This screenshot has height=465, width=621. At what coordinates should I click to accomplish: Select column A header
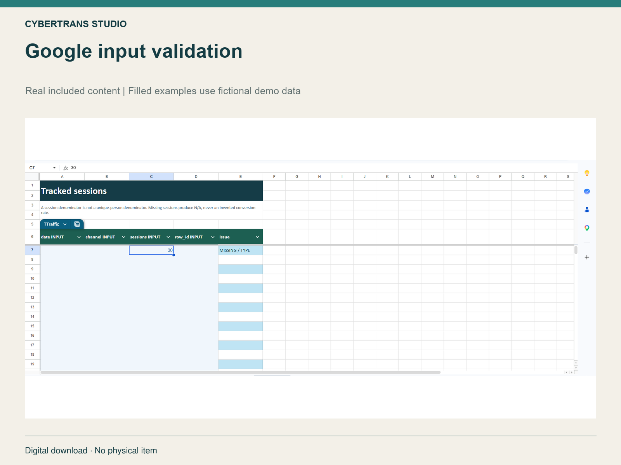(62, 177)
